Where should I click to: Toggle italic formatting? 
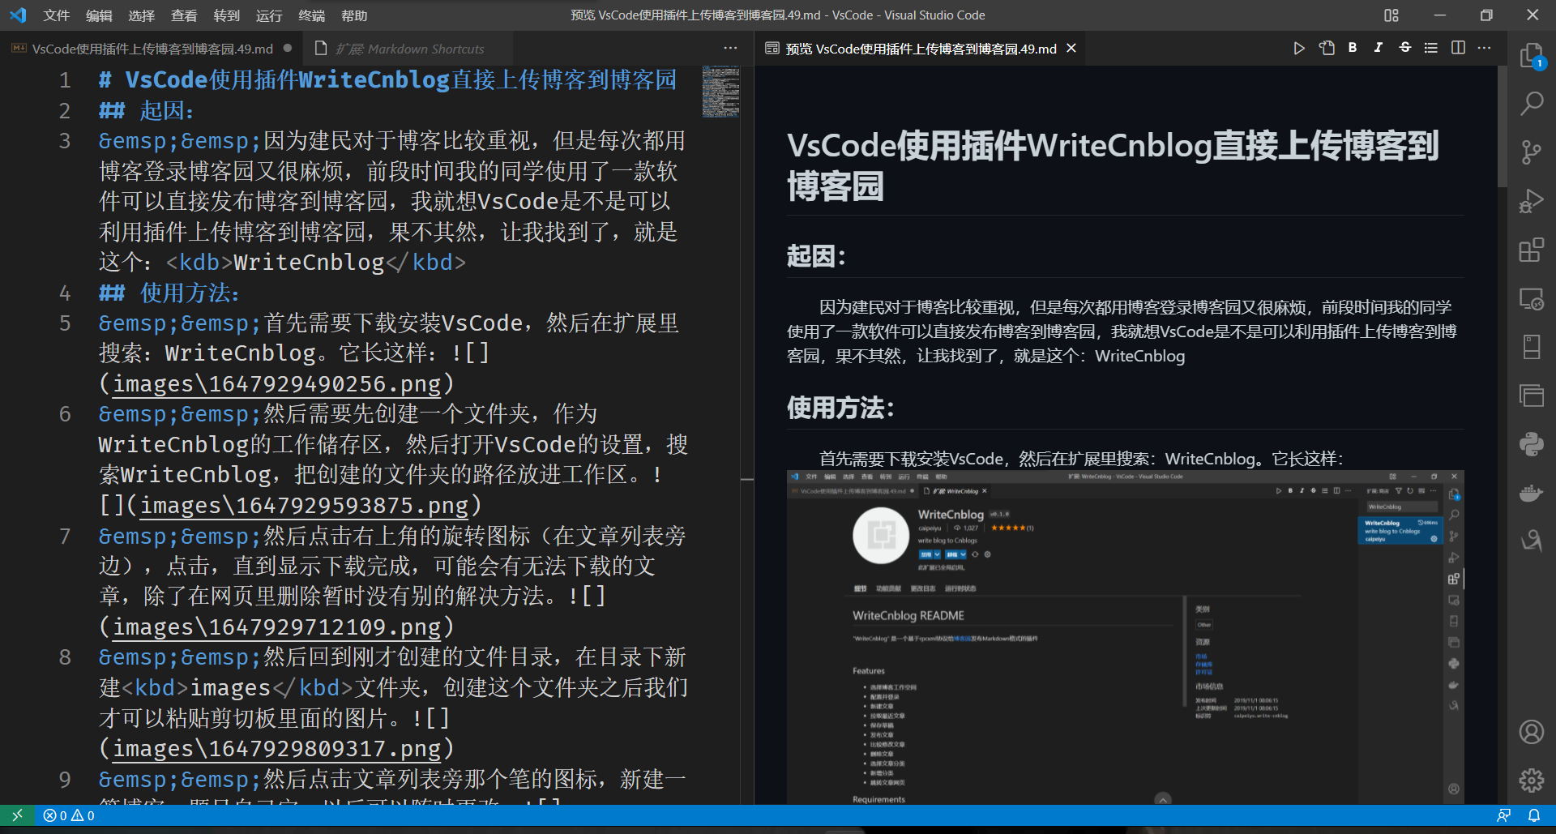click(1379, 48)
